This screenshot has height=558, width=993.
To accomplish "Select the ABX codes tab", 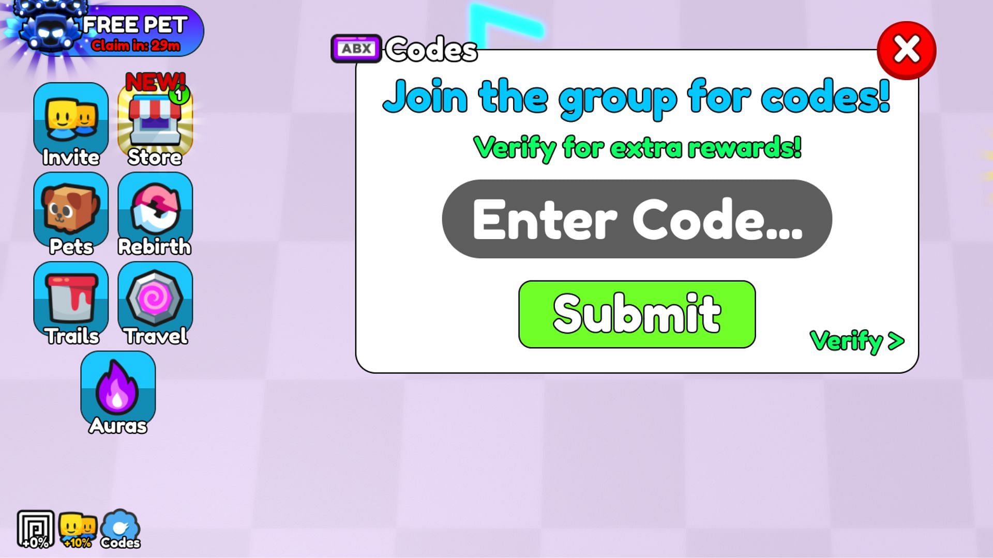I will (x=355, y=49).
